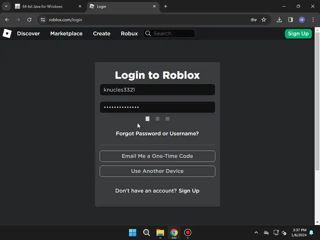Show hidden system tray icons
The image size is (320, 240).
(256, 232)
